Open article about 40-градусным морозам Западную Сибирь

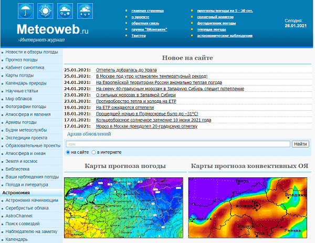(170, 89)
